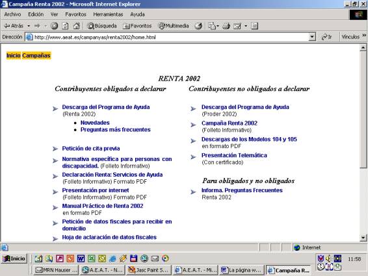Click the vertical scrollbar thumb

click(363, 110)
